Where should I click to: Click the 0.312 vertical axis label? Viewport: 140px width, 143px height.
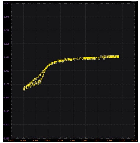(6, 71)
